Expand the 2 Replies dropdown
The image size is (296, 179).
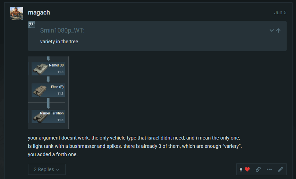[x=47, y=169]
